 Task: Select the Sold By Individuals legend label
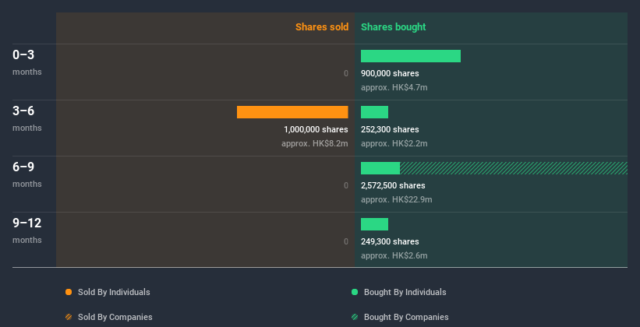click(x=114, y=292)
